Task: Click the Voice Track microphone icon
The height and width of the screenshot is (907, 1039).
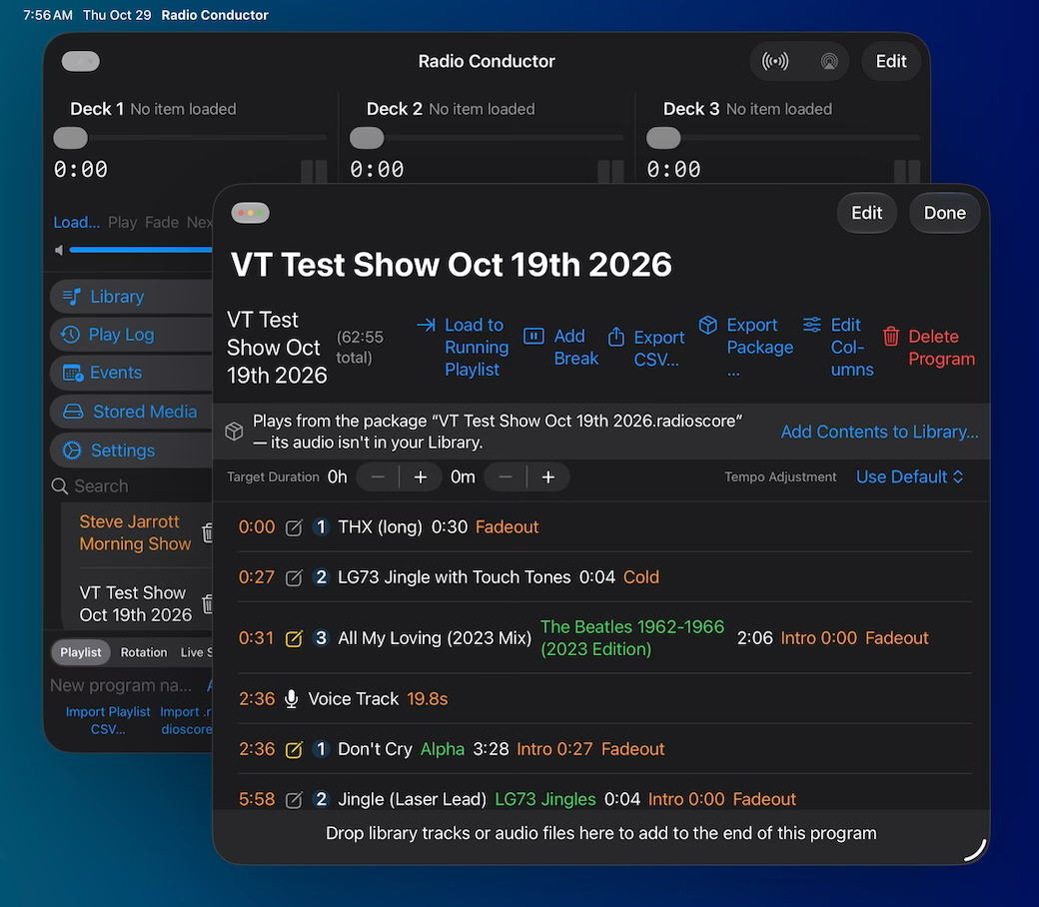Action: 291,699
